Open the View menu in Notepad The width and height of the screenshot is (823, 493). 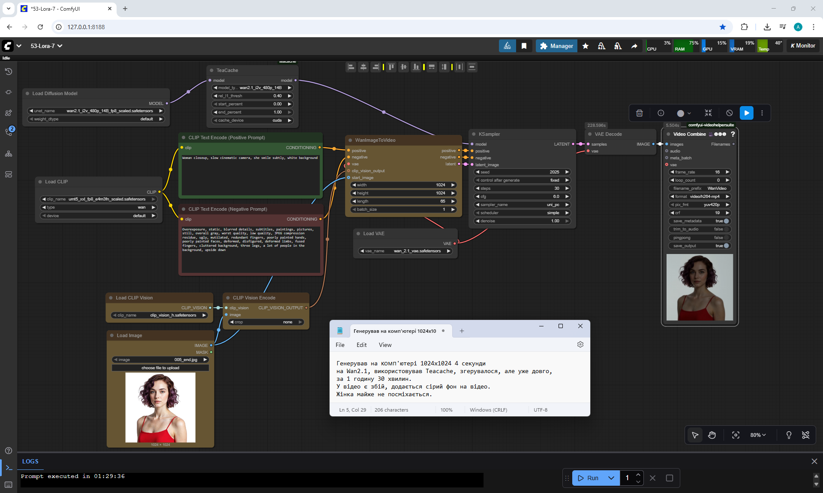pos(384,345)
